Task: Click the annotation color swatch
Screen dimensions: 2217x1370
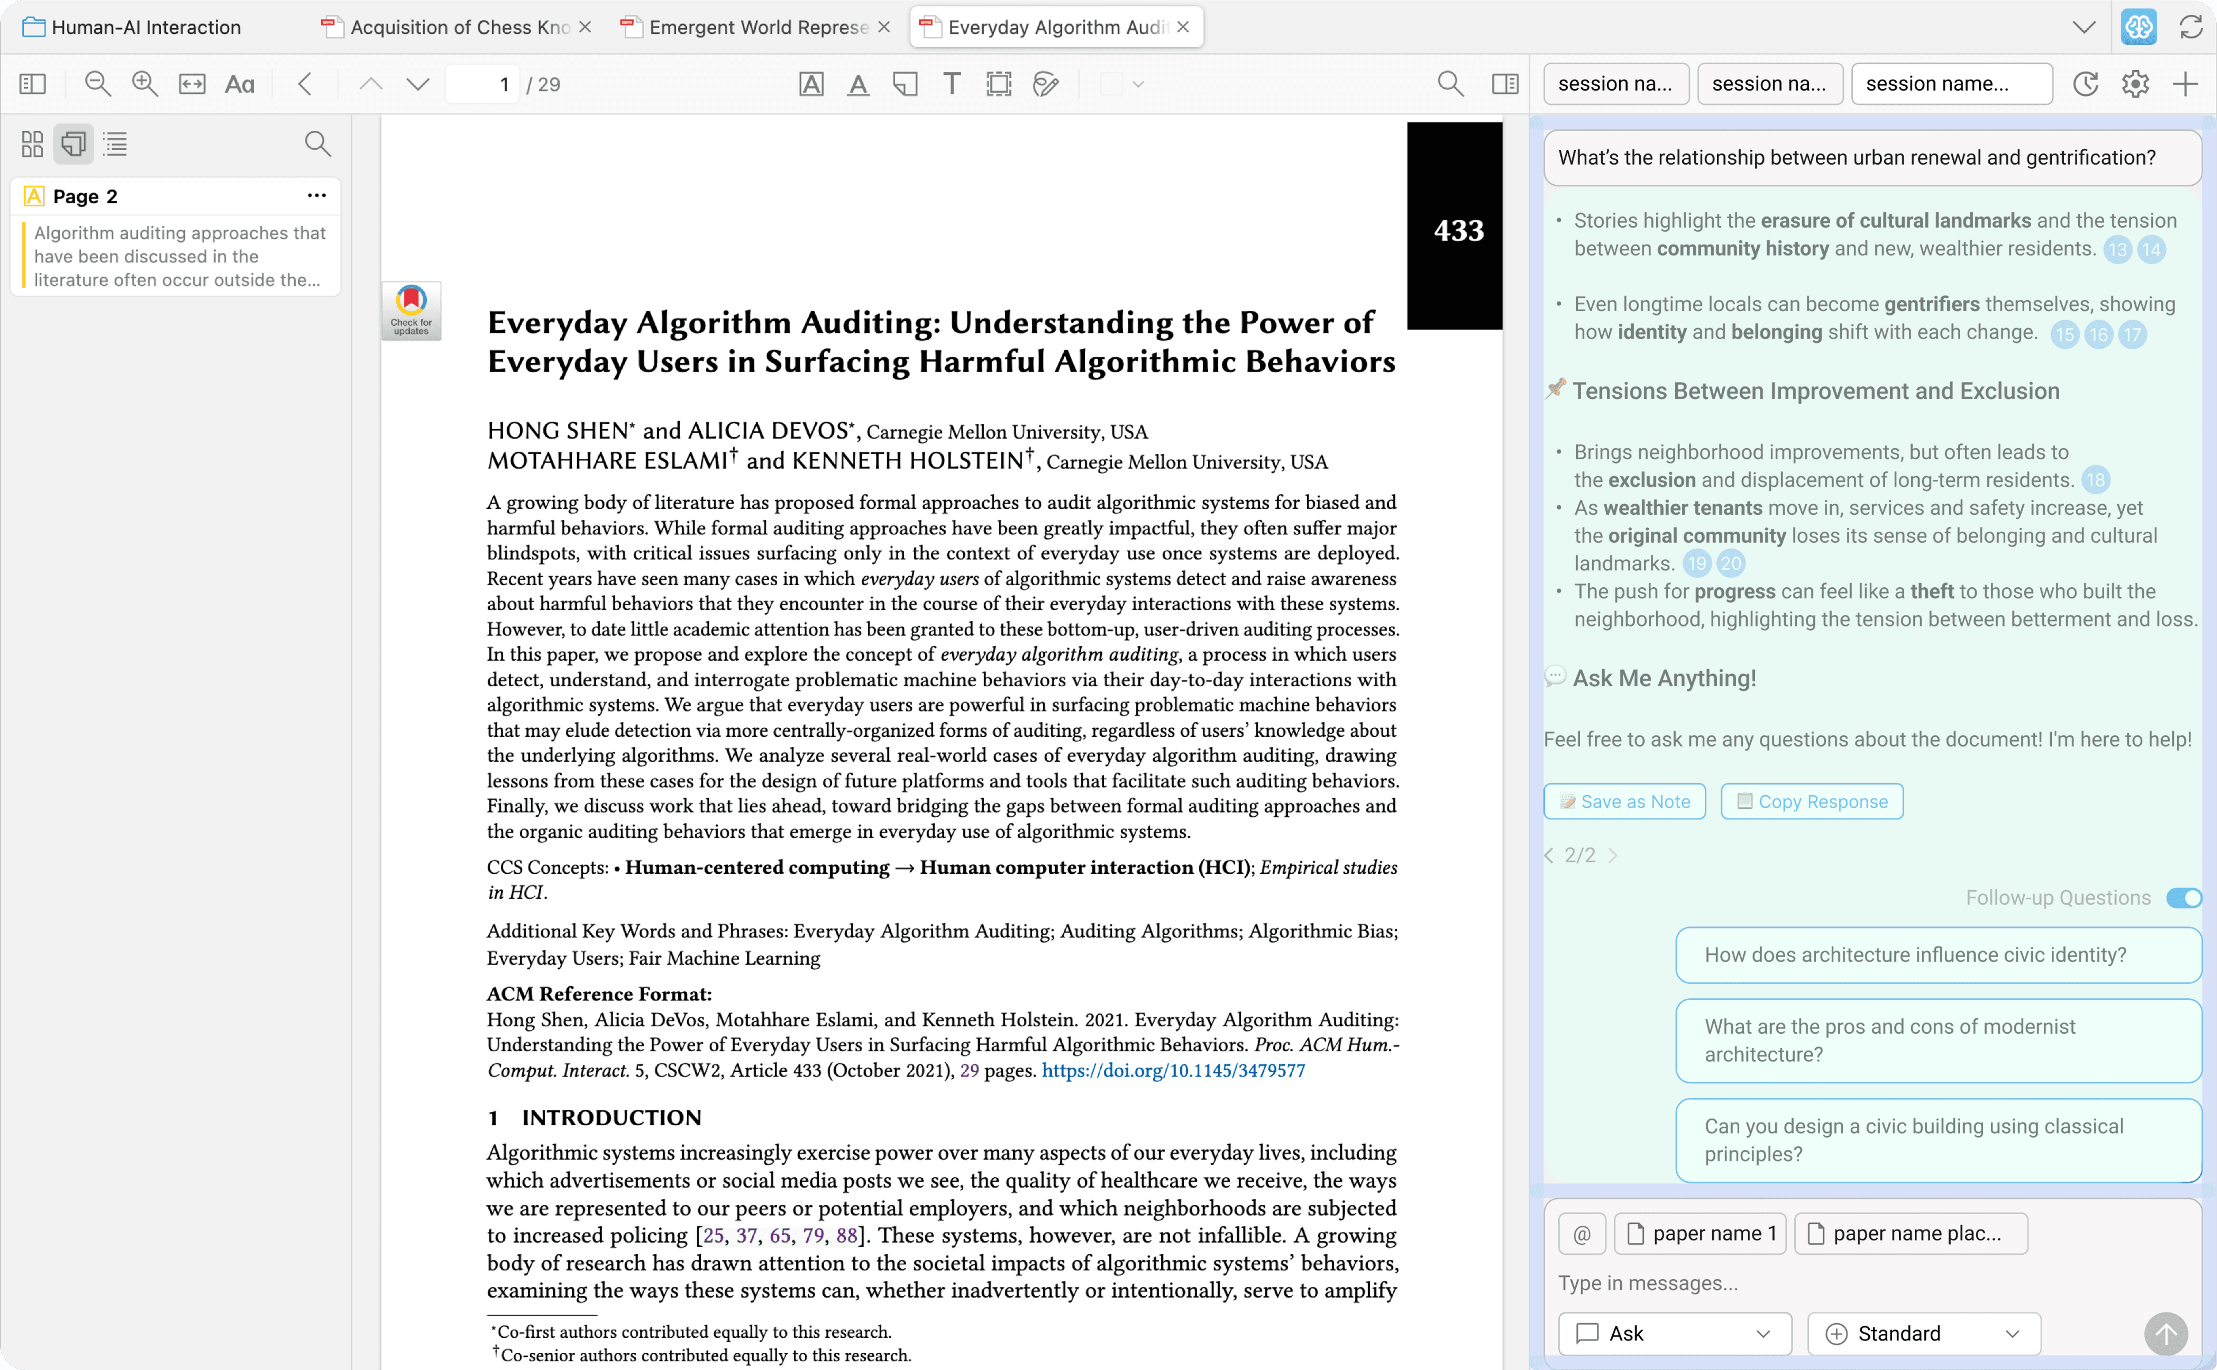Action: point(1112,84)
